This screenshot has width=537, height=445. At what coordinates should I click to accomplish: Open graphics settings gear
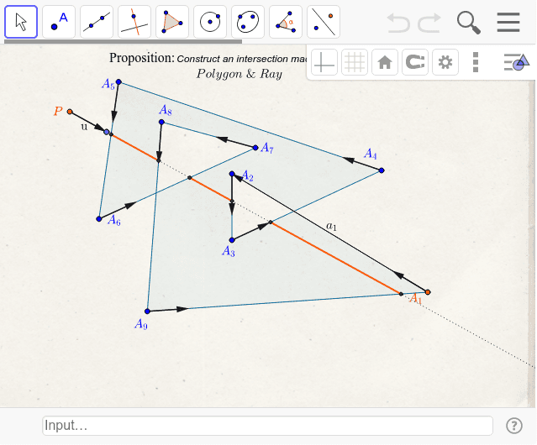click(445, 62)
